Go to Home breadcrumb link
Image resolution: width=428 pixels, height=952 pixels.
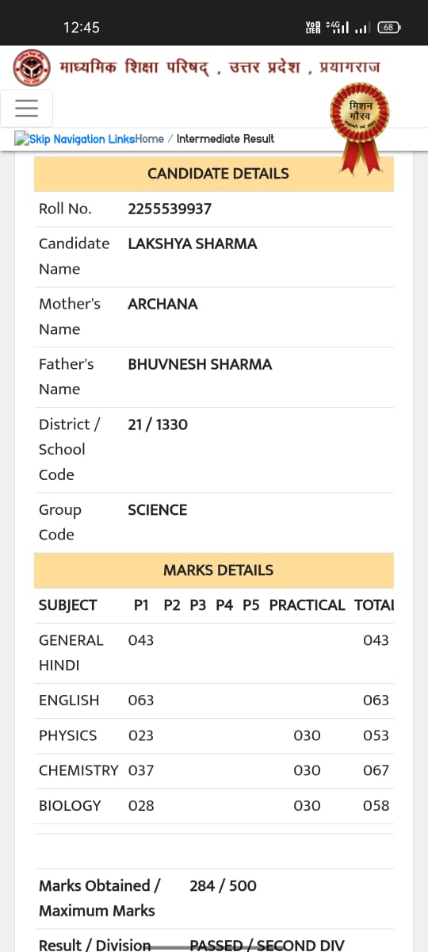click(150, 139)
